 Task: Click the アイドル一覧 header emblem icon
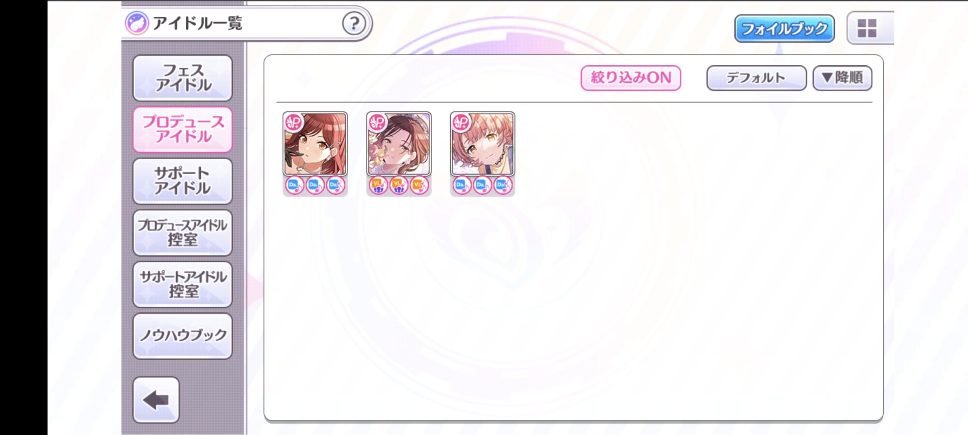pyautogui.click(x=136, y=23)
